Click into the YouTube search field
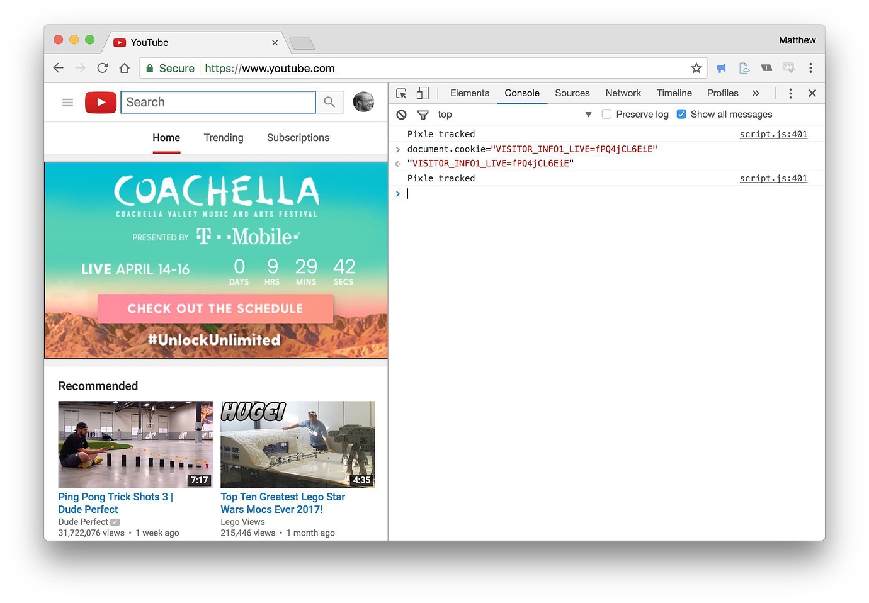Screen dimensions: 869x603 tap(218, 102)
